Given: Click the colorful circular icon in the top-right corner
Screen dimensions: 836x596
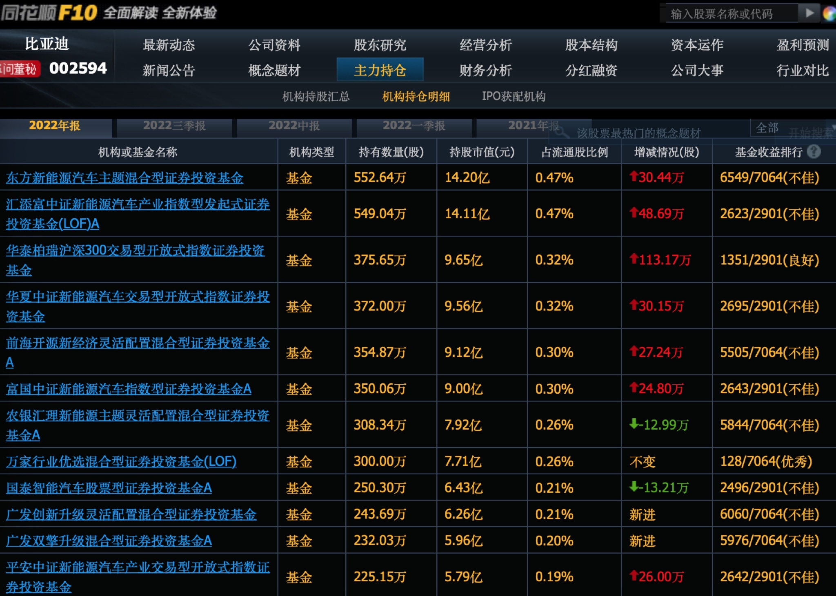Looking at the screenshot, I should pos(829,13).
